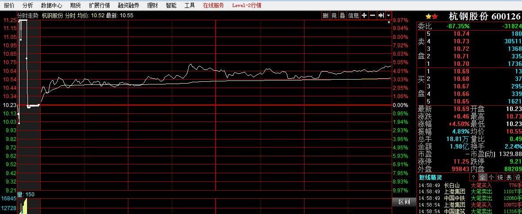The image size is (522, 214).
Task: Click the 量: 150 volume label
Action: 26,195
